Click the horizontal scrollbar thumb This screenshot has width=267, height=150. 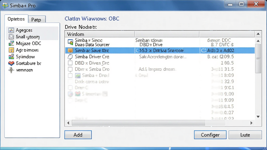tap(138, 123)
